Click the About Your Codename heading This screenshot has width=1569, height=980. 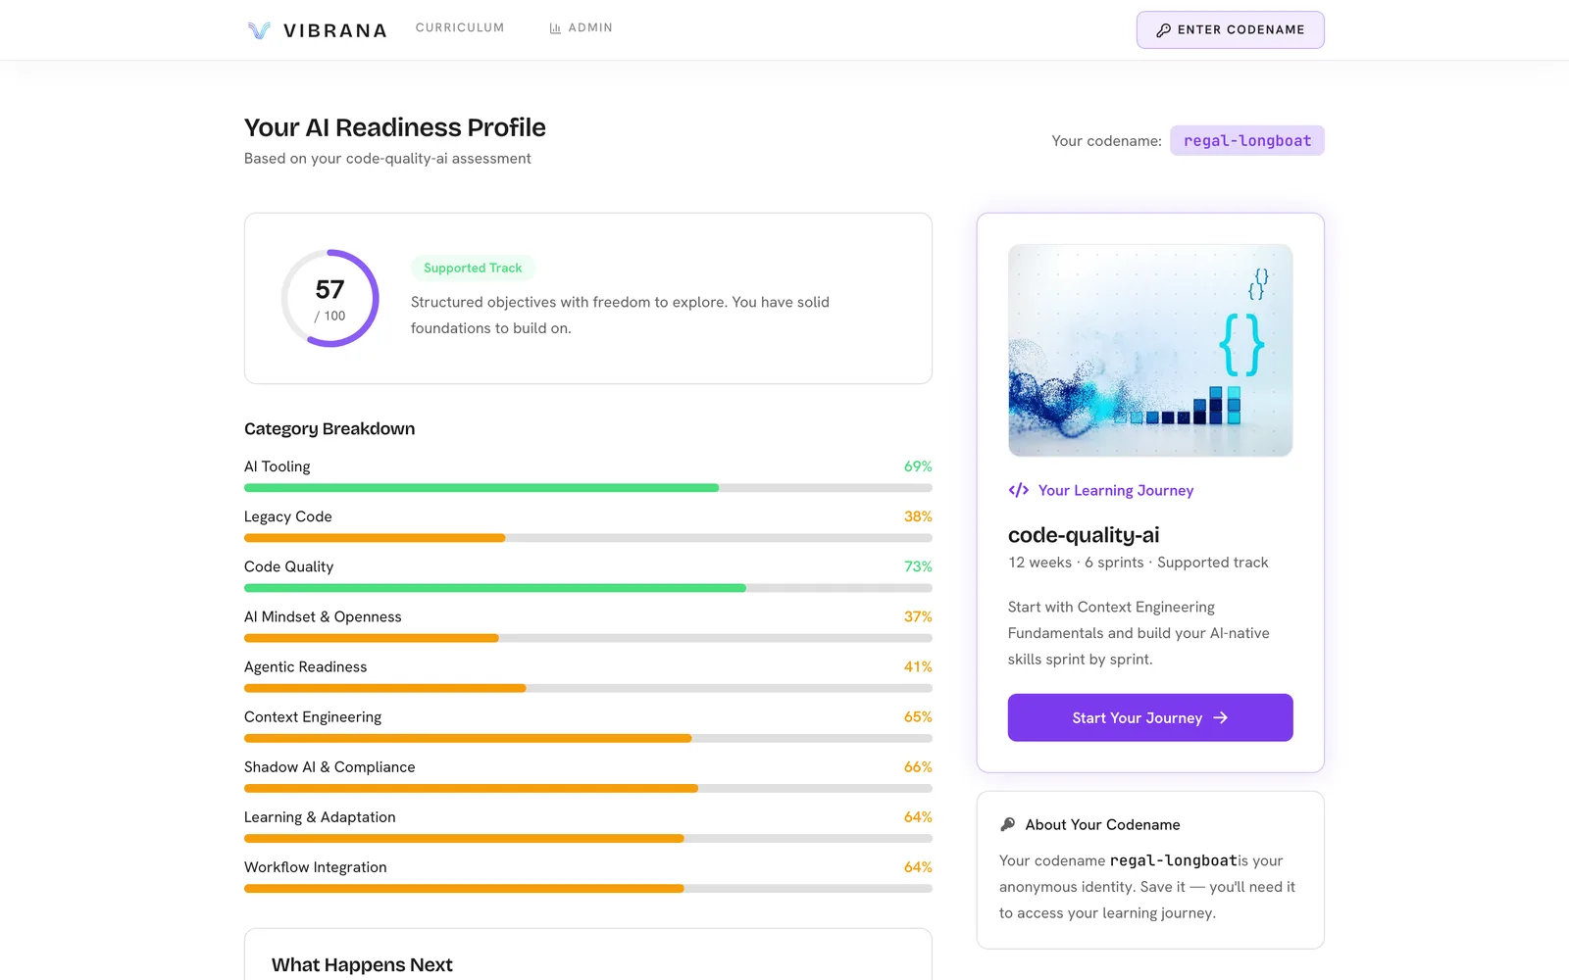click(x=1103, y=825)
